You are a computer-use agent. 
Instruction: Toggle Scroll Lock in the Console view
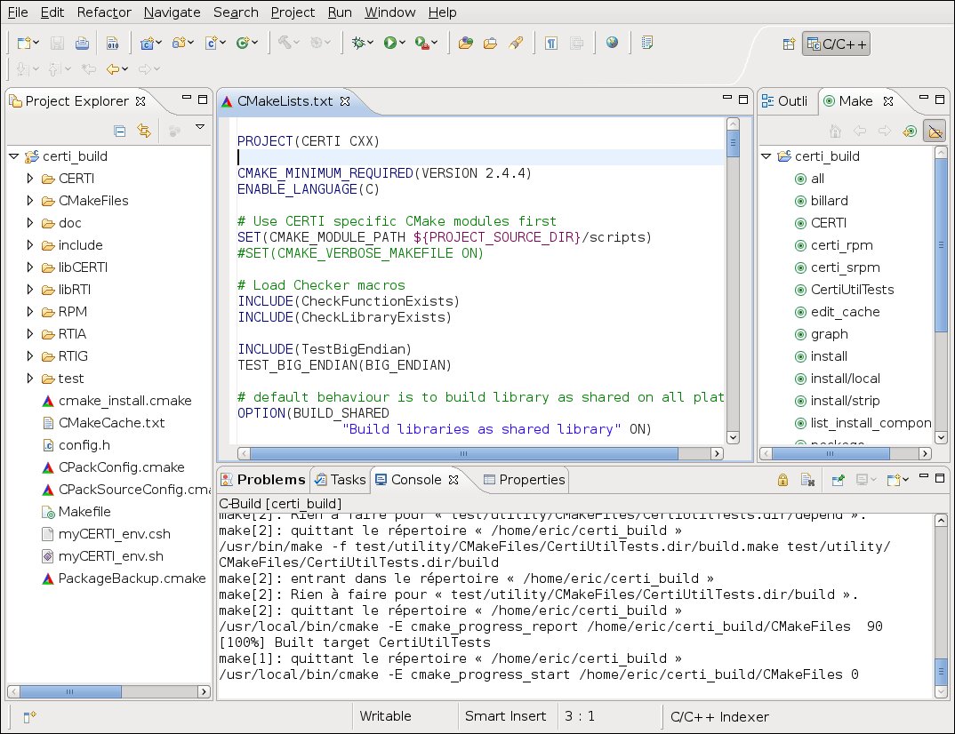pyautogui.click(x=782, y=480)
